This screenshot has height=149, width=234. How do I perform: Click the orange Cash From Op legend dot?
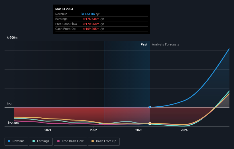click(93, 141)
